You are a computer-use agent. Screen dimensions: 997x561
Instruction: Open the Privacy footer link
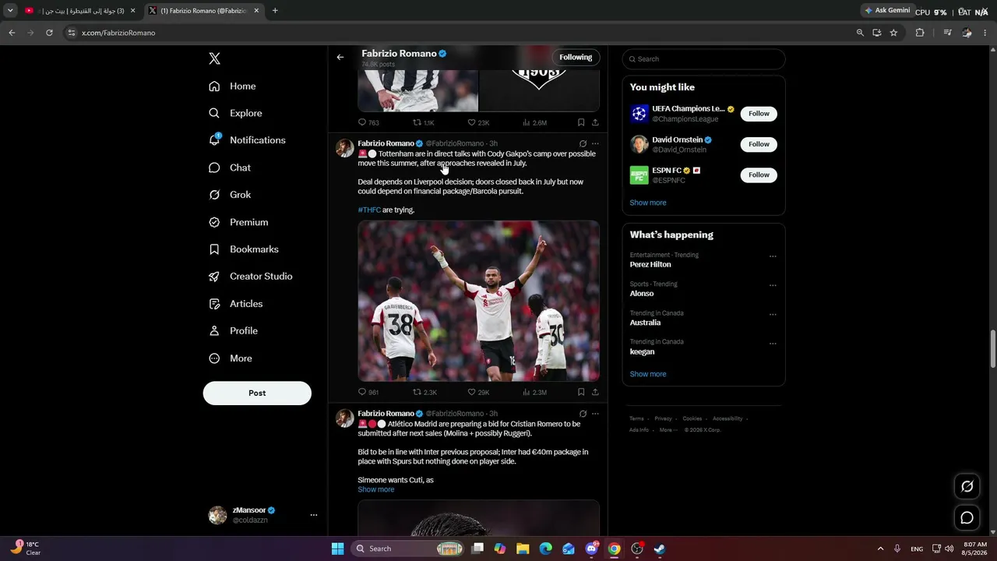pyautogui.click(x=663, y=419)
